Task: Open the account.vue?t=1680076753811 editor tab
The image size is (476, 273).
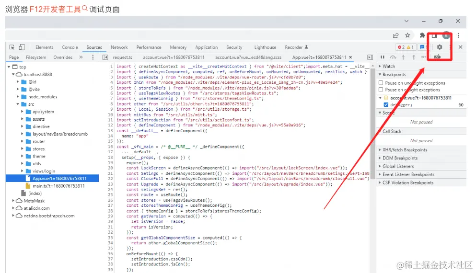Action: tap(174, 57)
